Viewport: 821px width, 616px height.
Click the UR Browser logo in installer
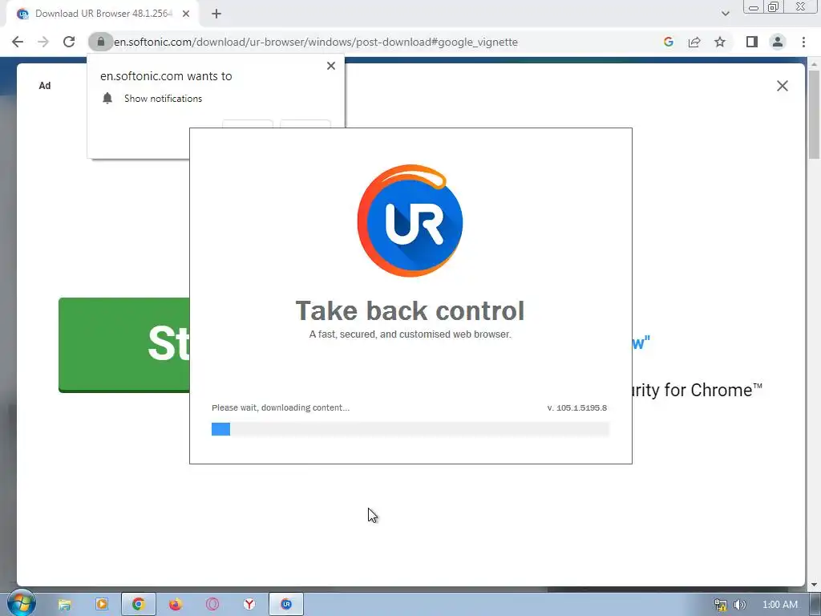410,221
